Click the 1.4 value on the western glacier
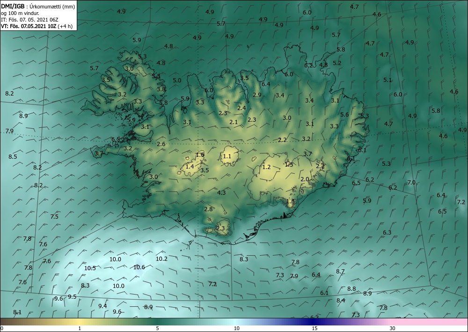This screenshot has width=468, height=332. click(190, 167)
